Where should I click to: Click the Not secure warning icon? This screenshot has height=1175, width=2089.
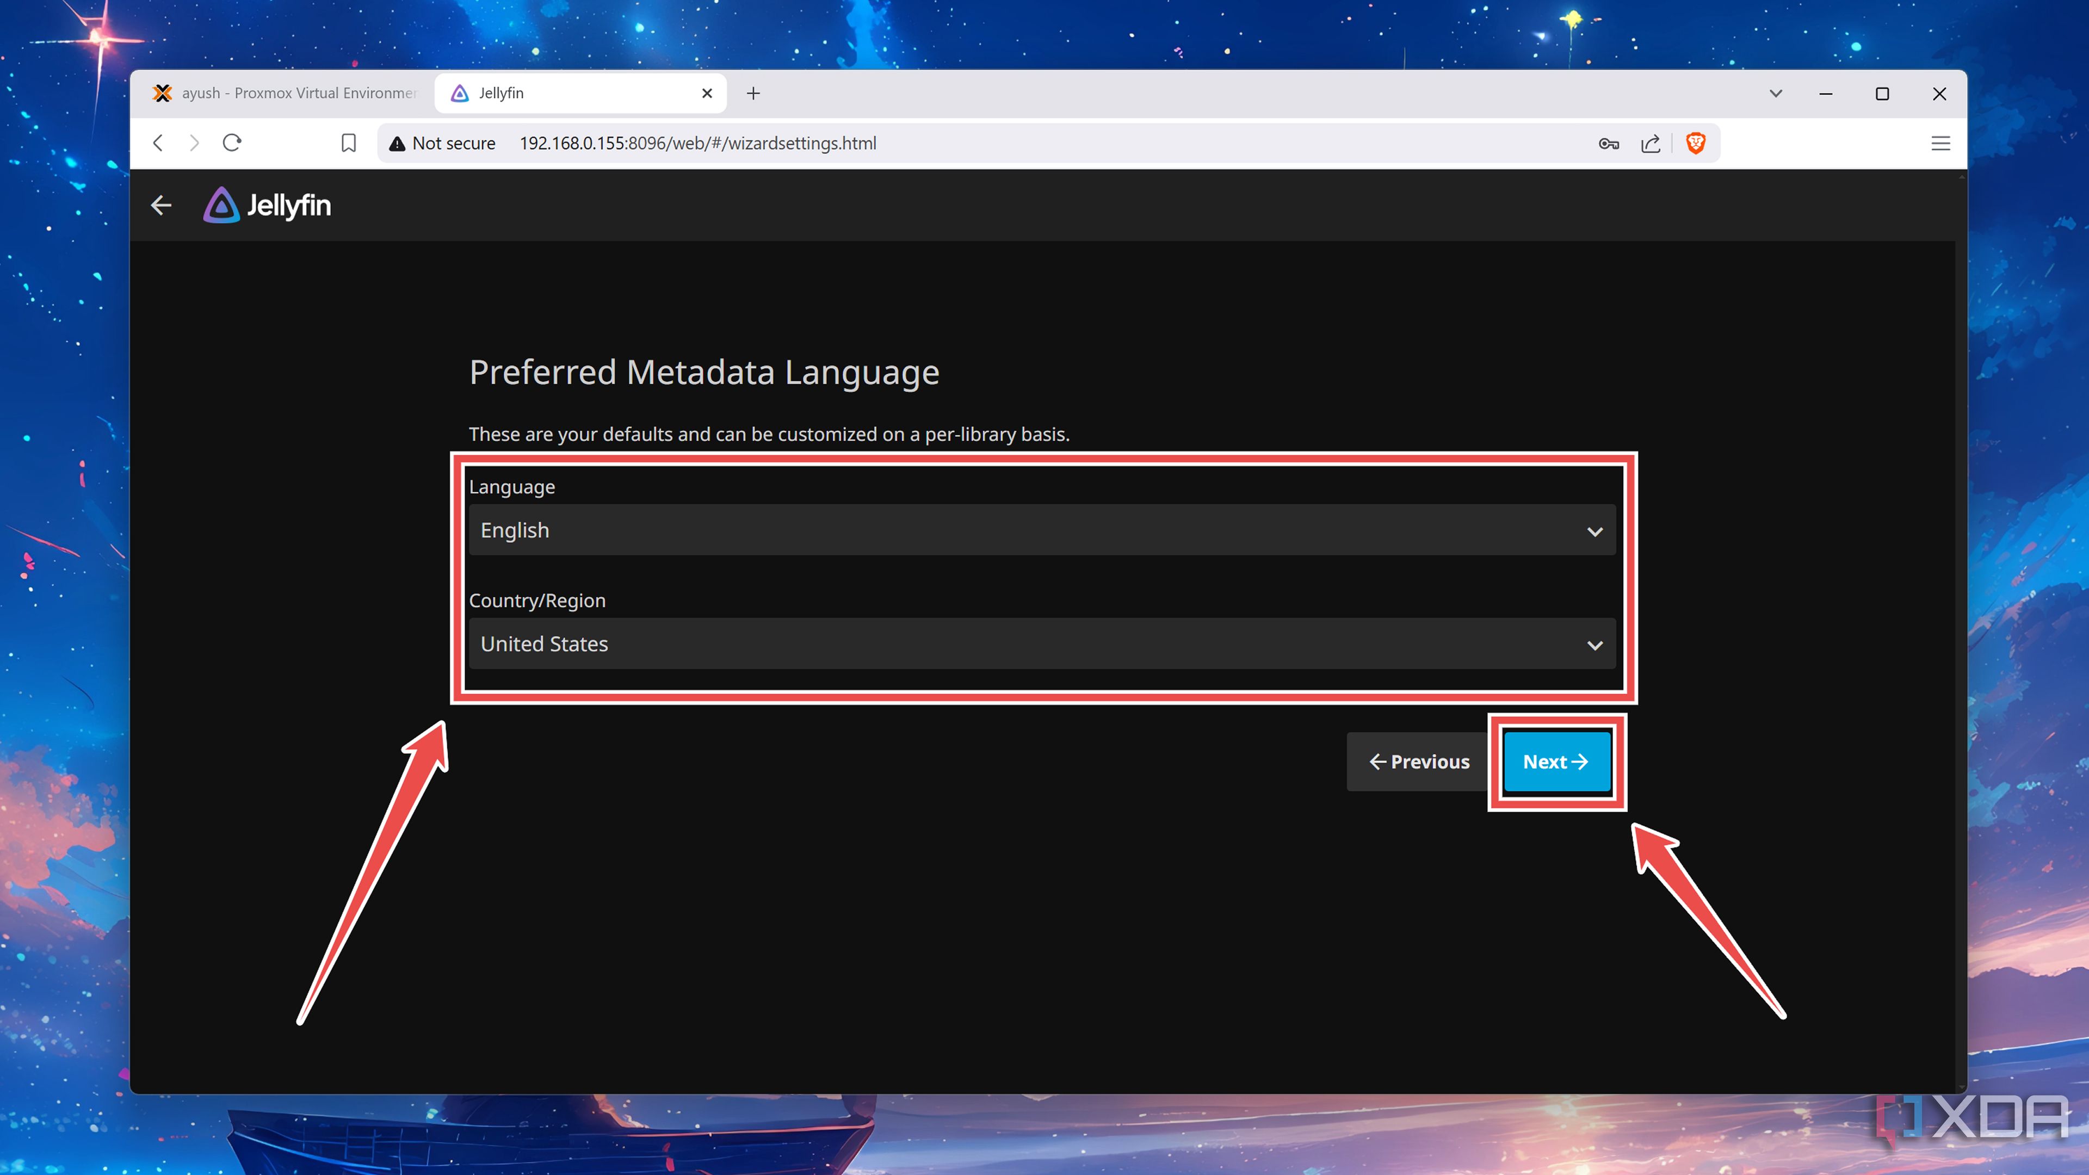click(x=397, y=143)
